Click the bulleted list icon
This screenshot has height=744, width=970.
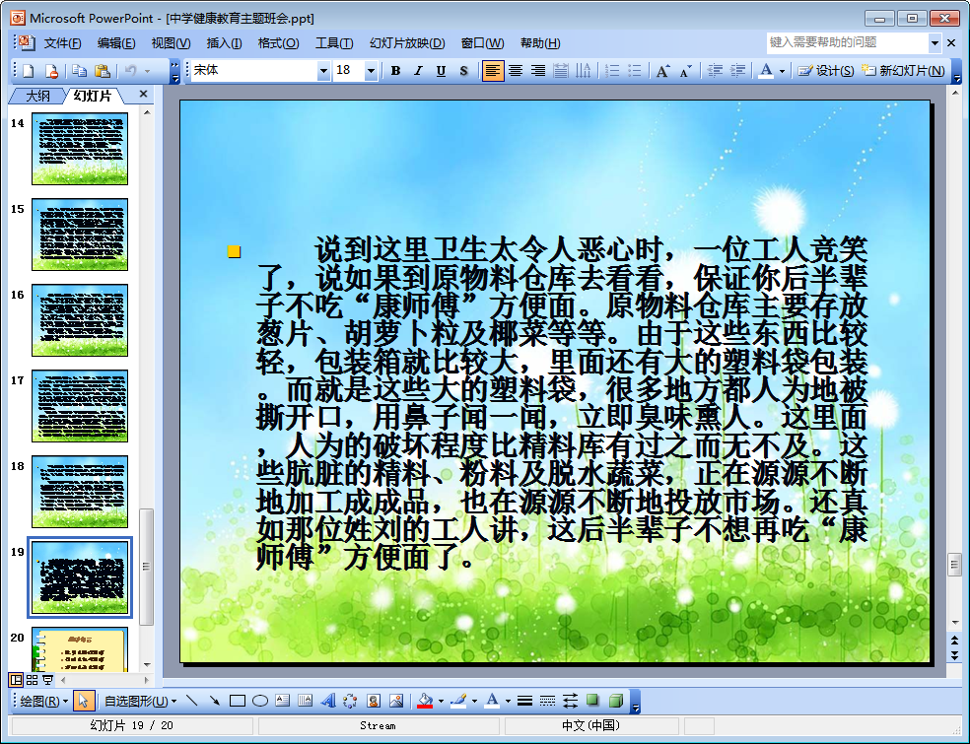pyautogui.click(x=635, y=71)
